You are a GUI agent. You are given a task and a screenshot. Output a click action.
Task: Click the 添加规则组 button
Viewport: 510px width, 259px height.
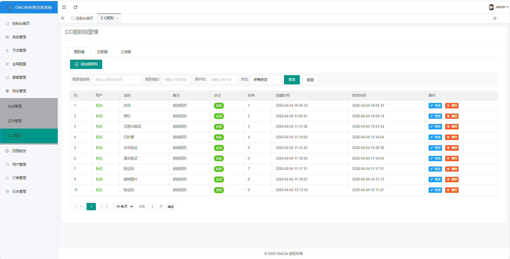point(86,64)
